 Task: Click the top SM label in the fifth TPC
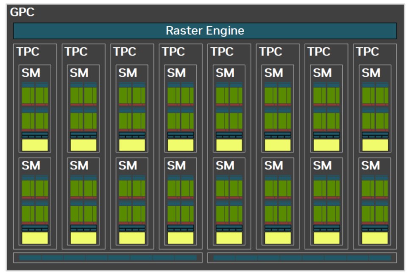[x=225, y=73]
